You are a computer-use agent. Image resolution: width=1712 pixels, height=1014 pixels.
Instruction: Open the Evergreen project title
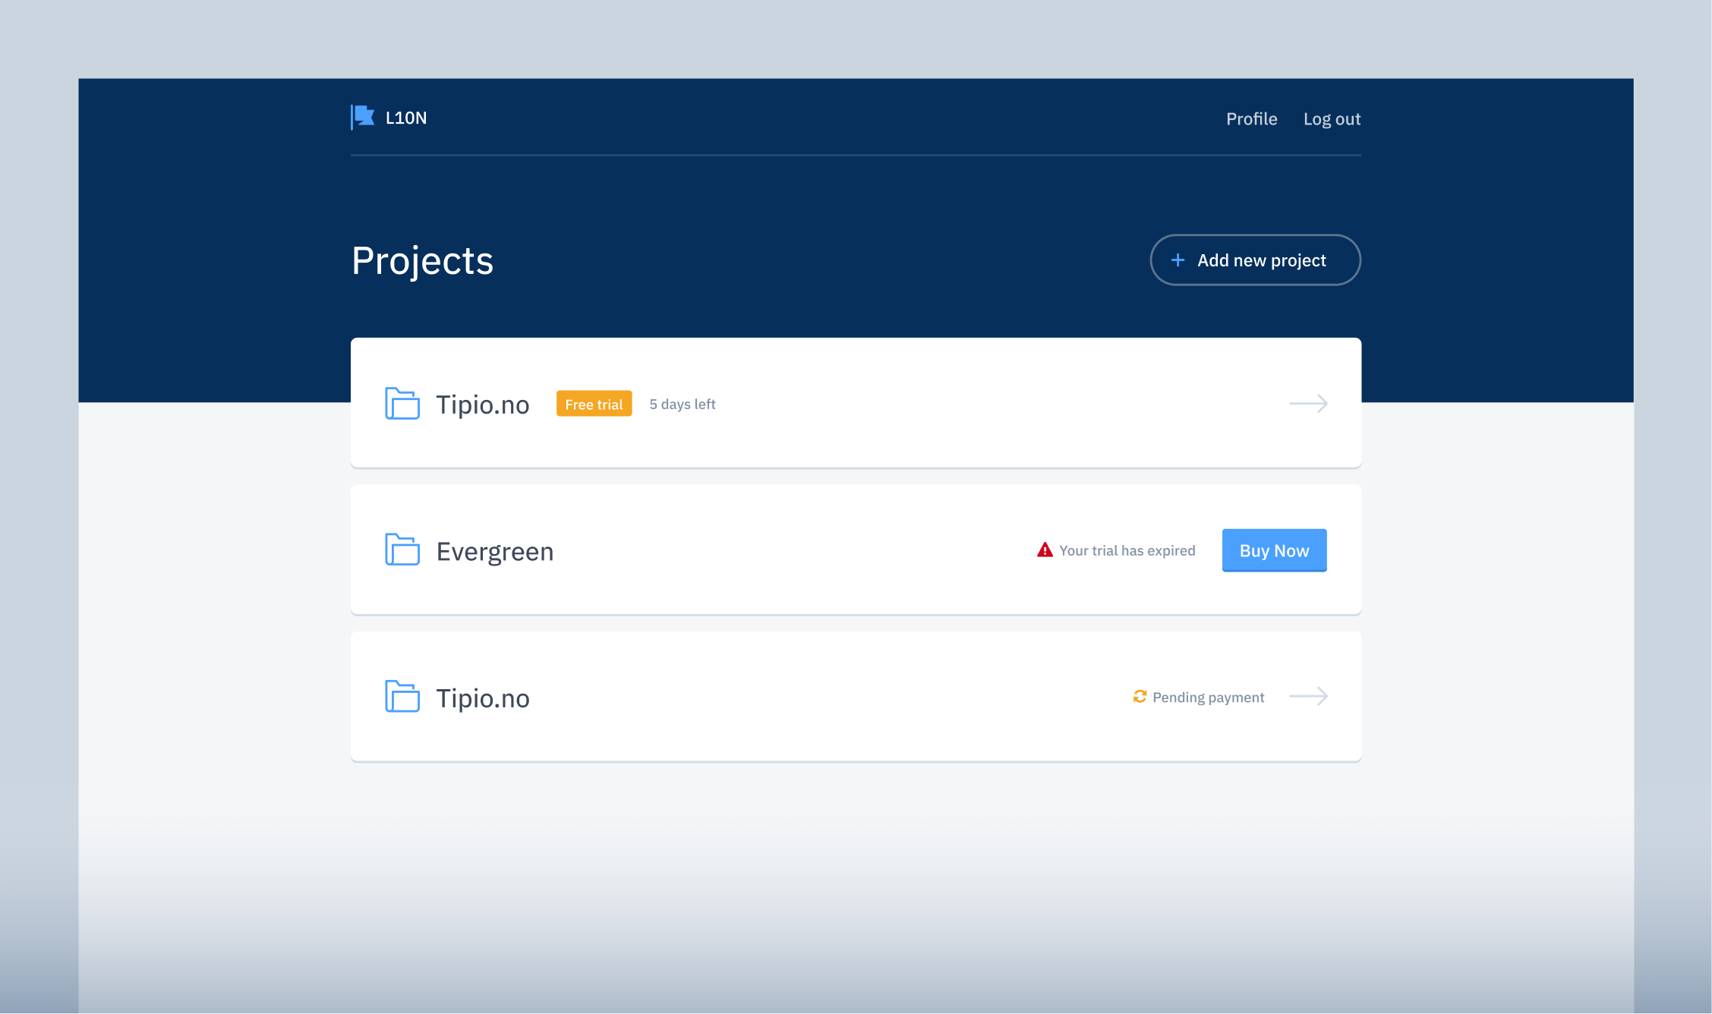point(495,552)
